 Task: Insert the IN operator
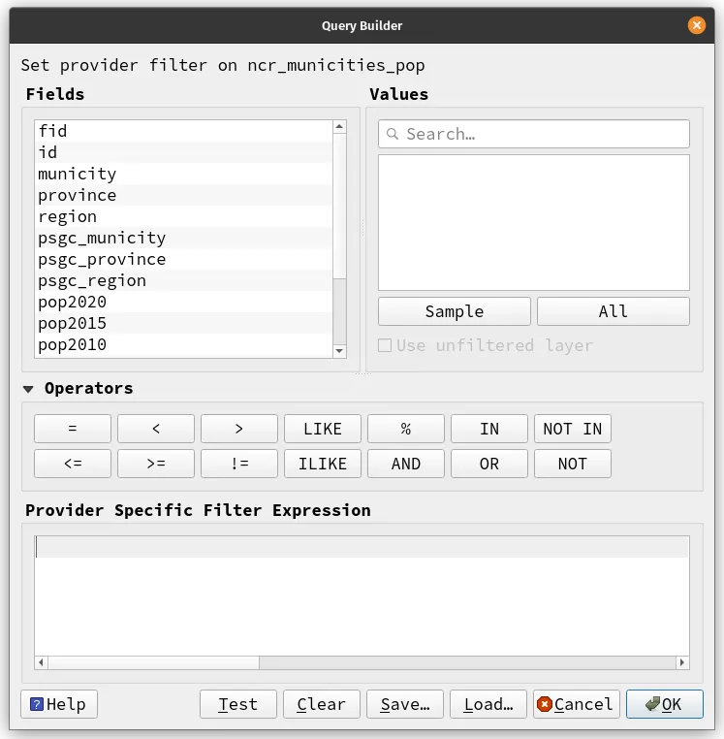489,429
